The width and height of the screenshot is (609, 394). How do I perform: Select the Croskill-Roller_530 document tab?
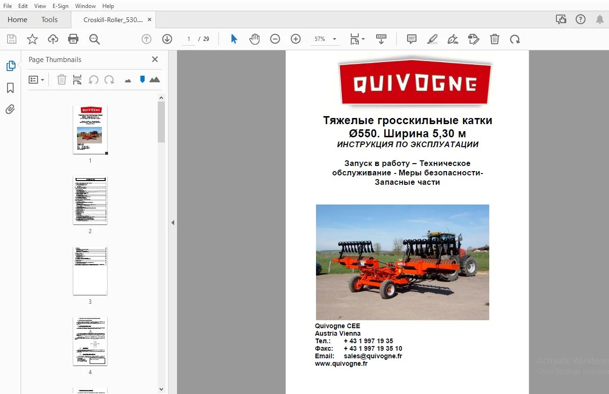[x=113, y=20]
